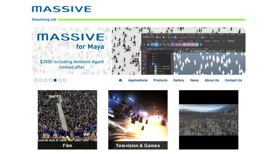Go to the home page icon
This screenshot has height=154, width=274.
[120, 80]
